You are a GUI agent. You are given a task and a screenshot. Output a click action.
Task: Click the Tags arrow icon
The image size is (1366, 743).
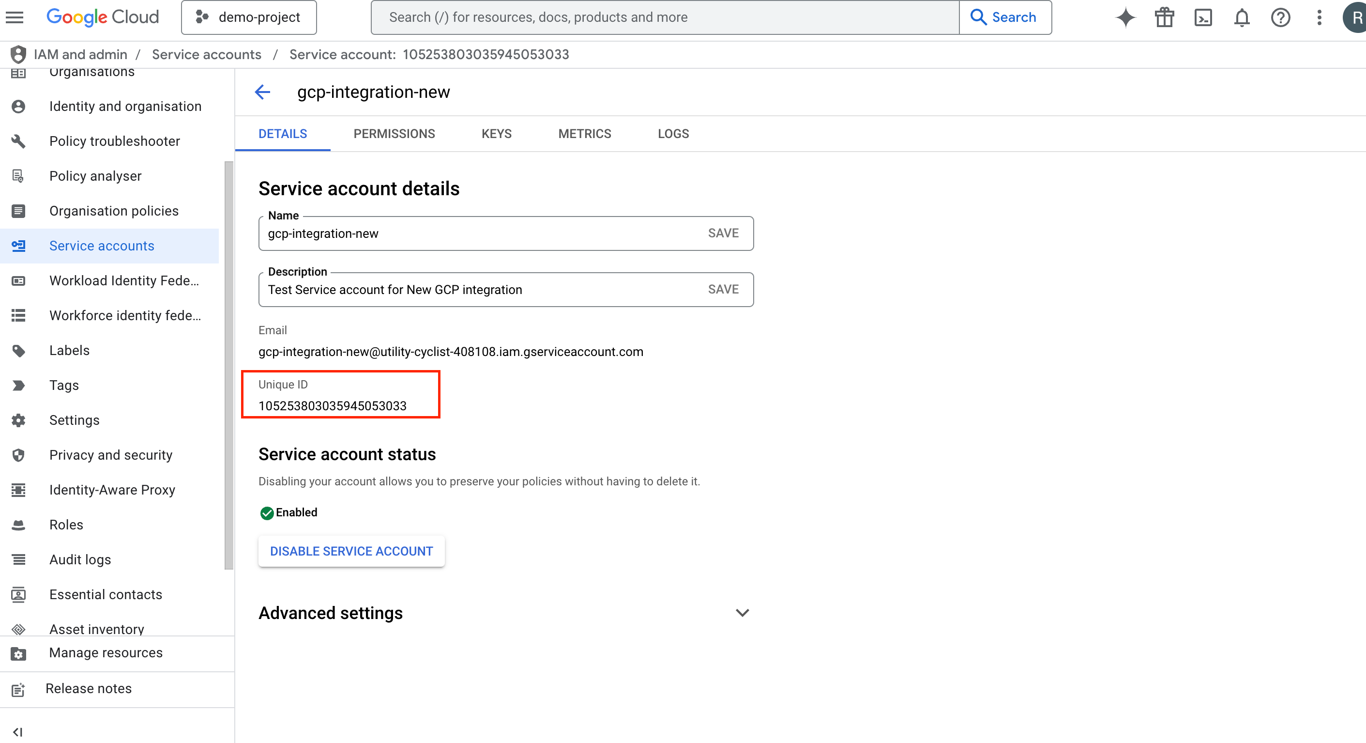[x=18, y=385]
